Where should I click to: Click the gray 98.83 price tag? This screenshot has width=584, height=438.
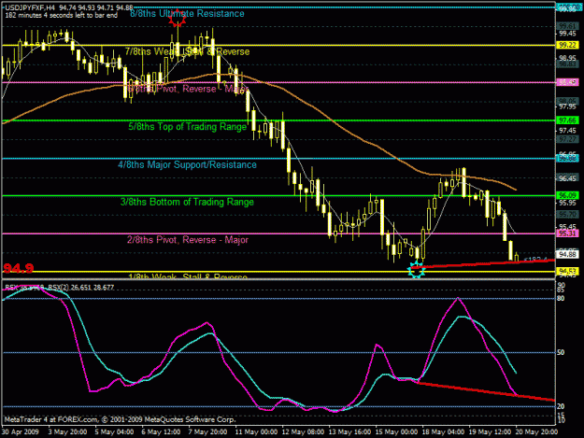pos(567,64)
